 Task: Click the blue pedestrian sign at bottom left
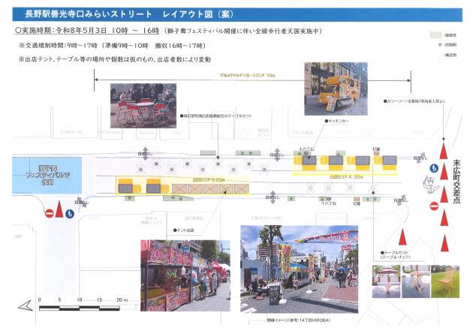[x=69, y=213]
